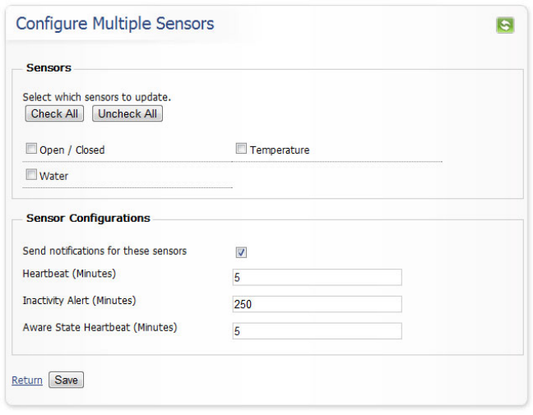Click the Water label text

pos(54,176)
